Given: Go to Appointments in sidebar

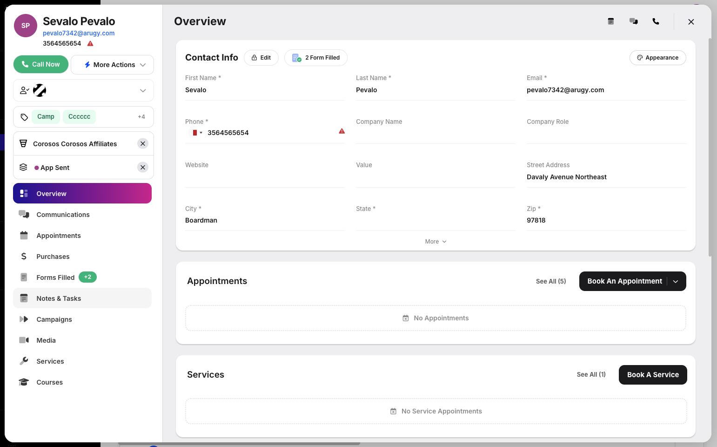Looking at the screenshot, I should [82, 236].
